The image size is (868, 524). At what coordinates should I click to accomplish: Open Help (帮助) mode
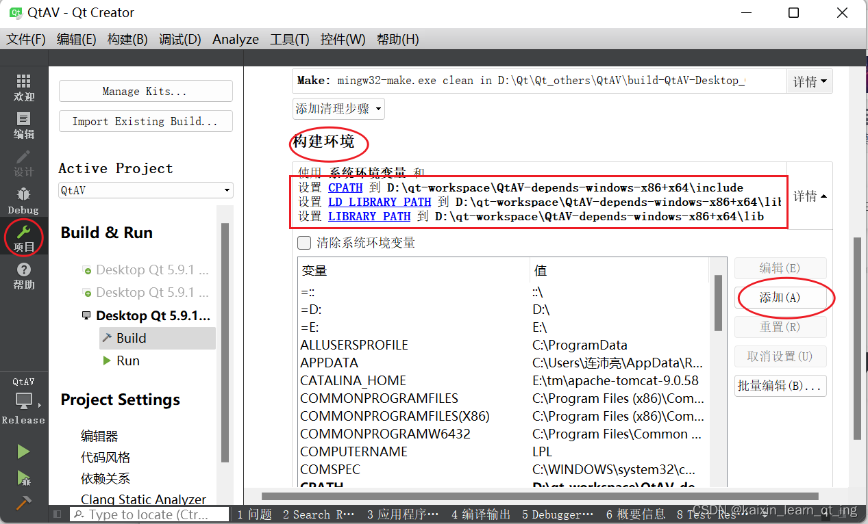tap(24, 276)
